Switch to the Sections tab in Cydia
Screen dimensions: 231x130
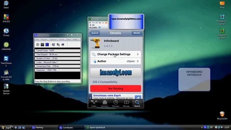pyautogui.click(x=105, y=103)
